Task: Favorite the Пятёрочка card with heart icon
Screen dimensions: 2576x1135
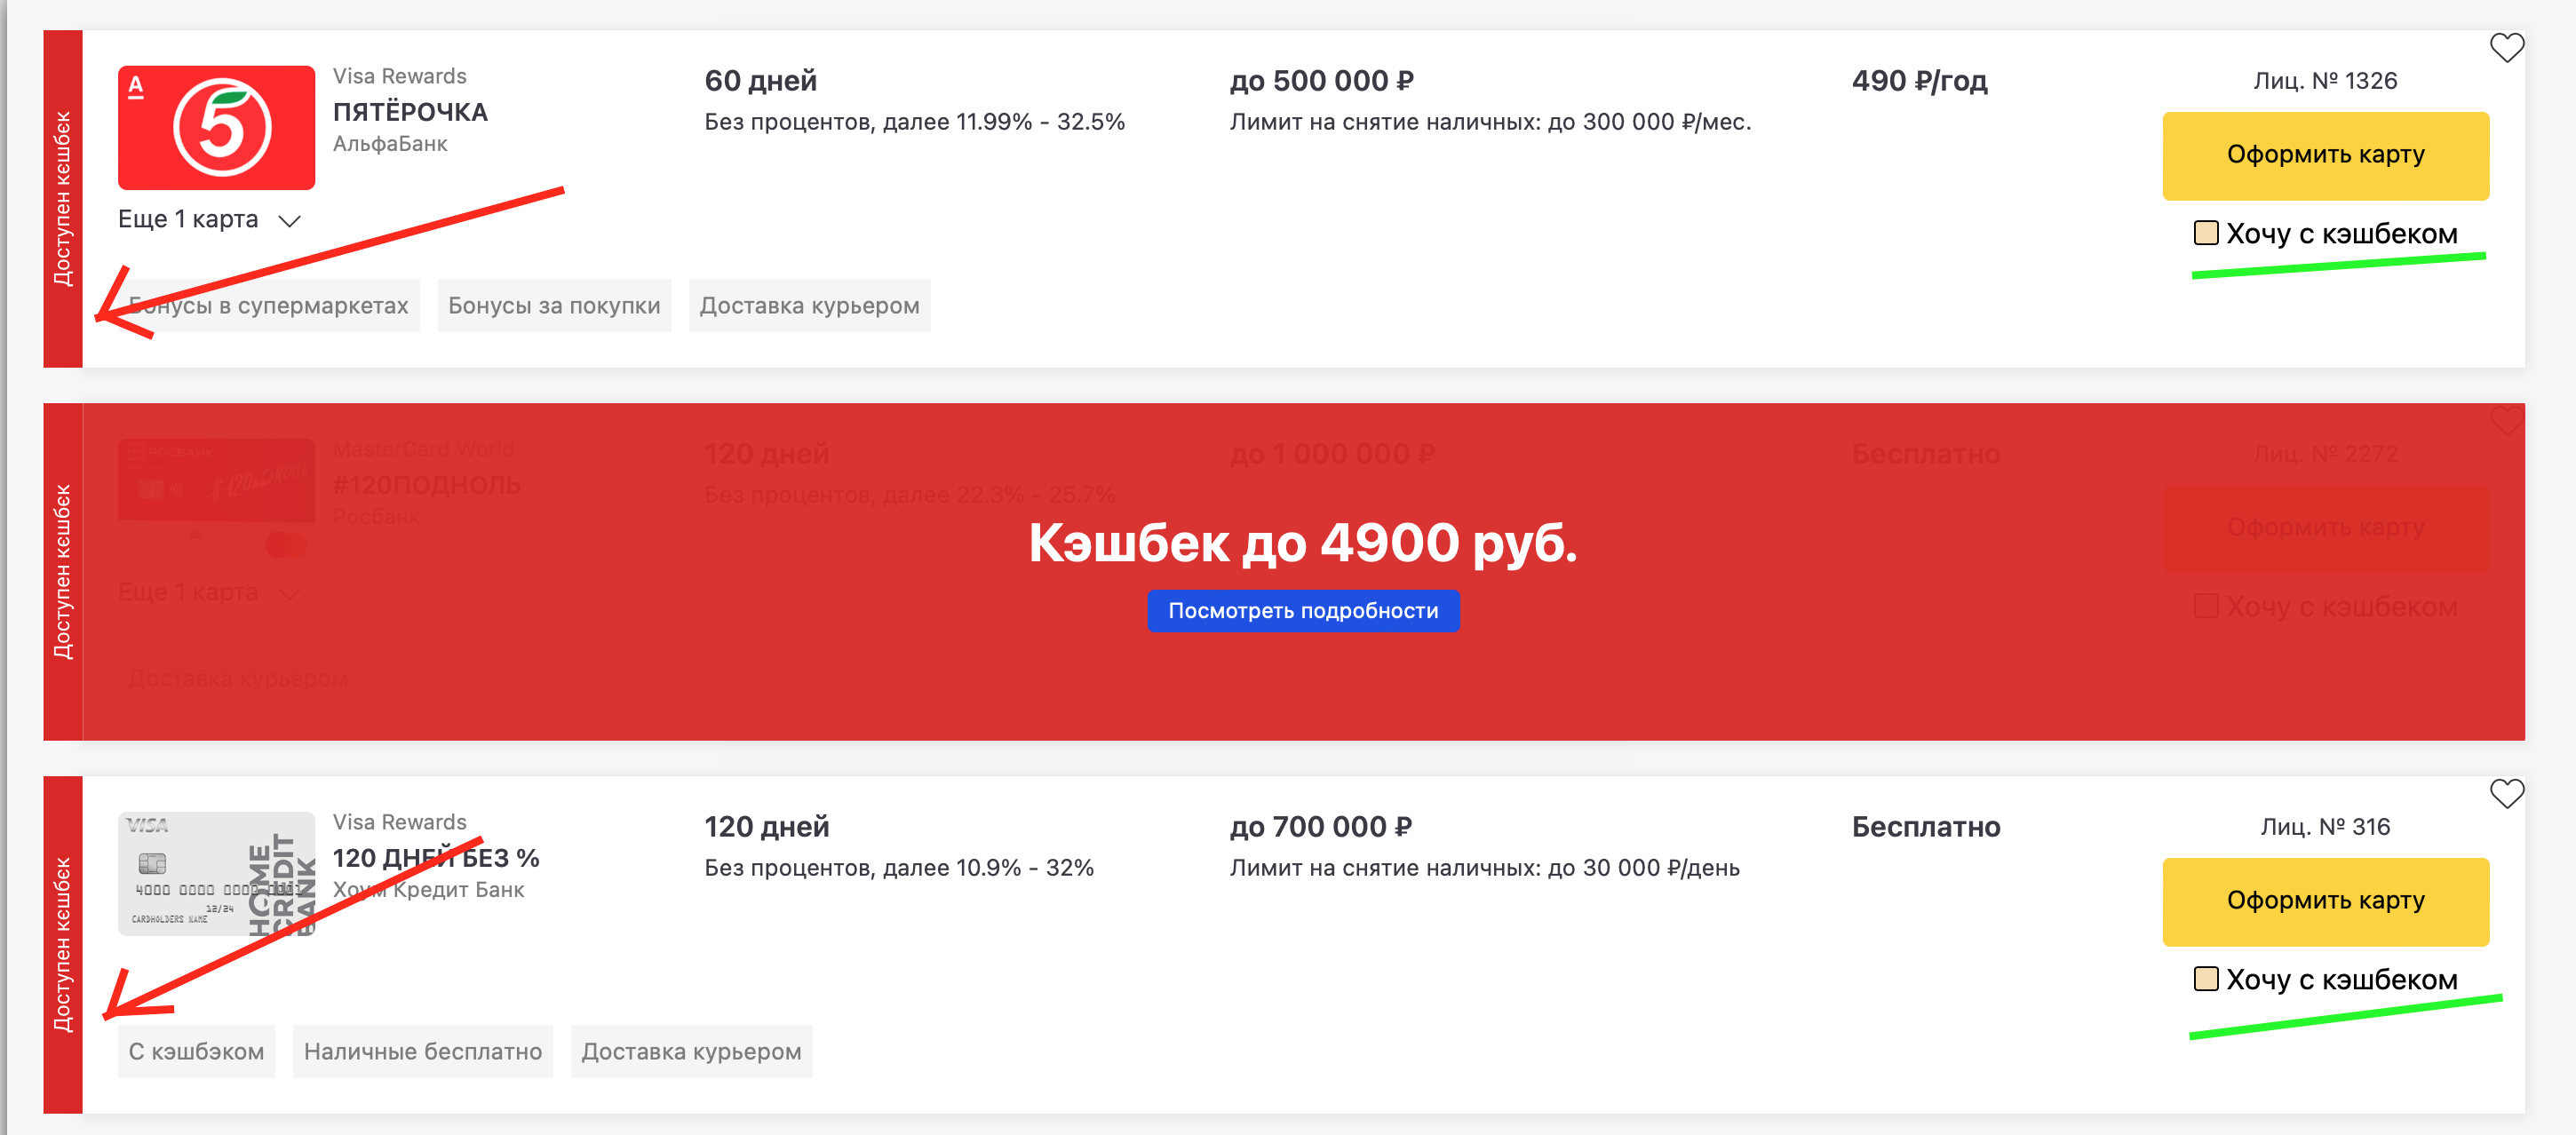Action: tap(2506, 48)
